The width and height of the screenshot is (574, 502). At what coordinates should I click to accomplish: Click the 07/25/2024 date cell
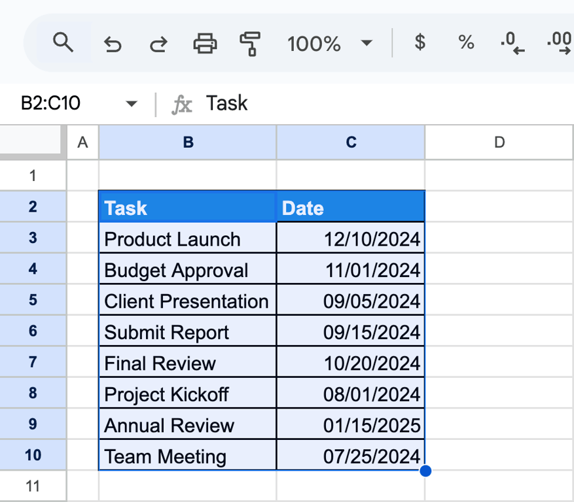click(x=351, y=455)
